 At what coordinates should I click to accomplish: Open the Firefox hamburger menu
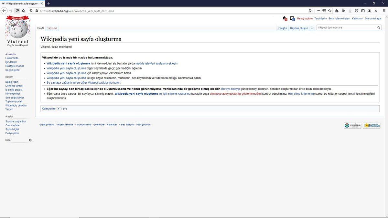[x=385, y=11]
